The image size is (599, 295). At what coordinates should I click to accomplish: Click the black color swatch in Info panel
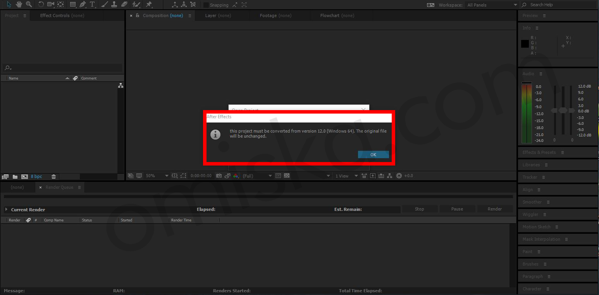pyautogui.click(x=525, y=44)
